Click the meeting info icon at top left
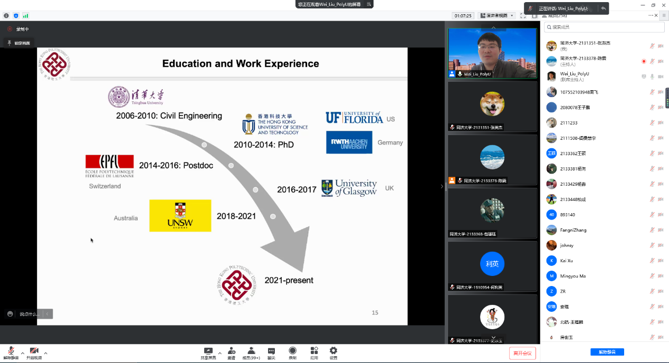This screenshot has height=363, width=669. coord(6,16)
